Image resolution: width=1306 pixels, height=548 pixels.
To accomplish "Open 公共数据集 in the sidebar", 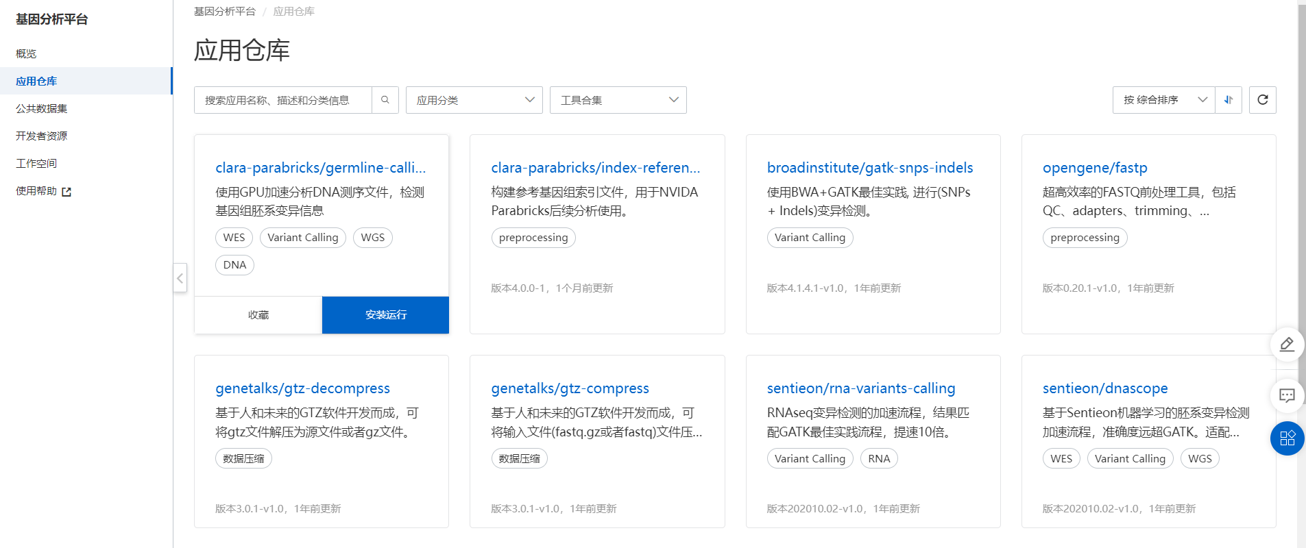I will (41, 108).
